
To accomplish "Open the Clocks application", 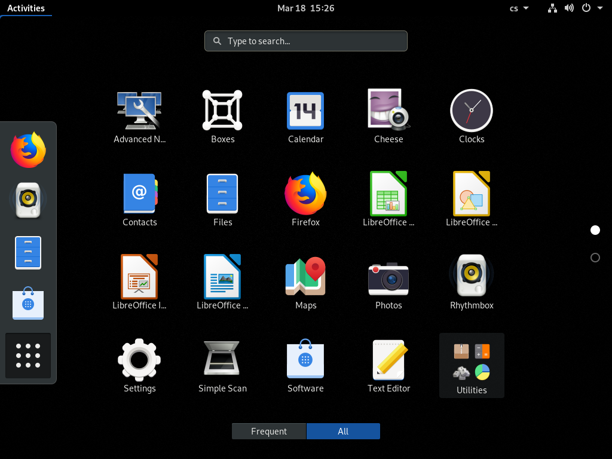I will click(x=472, y=117).
